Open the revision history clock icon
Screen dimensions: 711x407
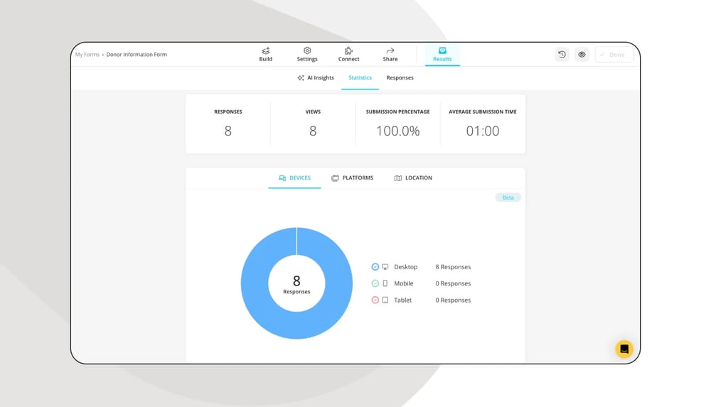(562, 55)
